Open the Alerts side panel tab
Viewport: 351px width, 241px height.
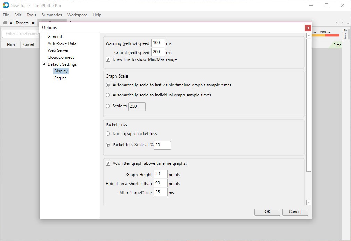(x=345, y=34)
